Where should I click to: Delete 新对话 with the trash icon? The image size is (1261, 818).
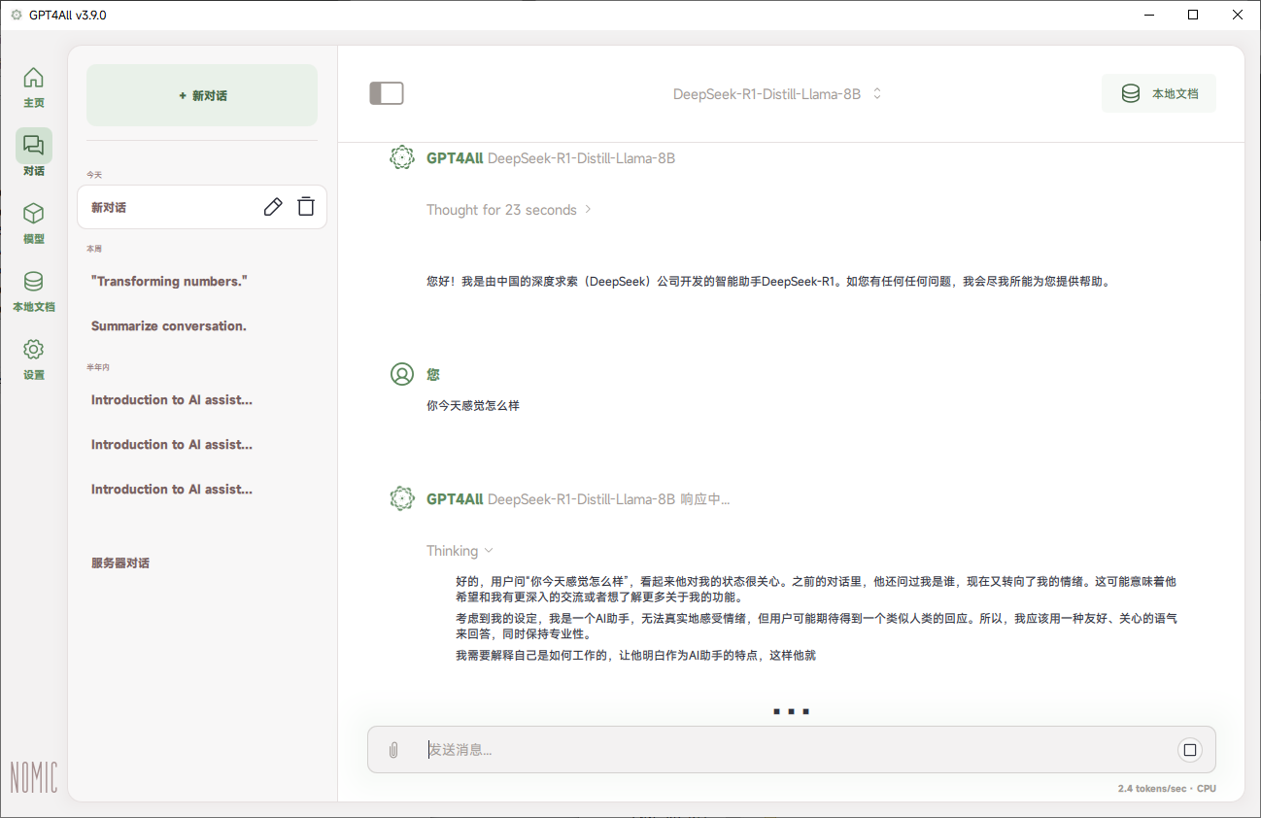tap(306, 207)
